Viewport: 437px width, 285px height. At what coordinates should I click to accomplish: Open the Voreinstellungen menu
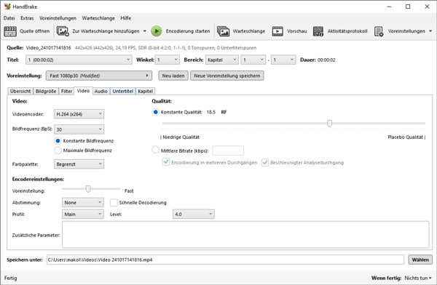point(58,18)
